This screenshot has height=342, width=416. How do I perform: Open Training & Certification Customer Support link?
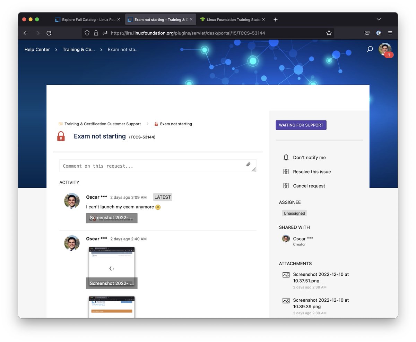pos(103,124)
